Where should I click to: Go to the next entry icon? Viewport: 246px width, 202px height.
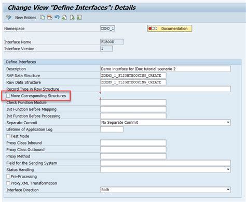pyautogui.click(x=72, y=18)
